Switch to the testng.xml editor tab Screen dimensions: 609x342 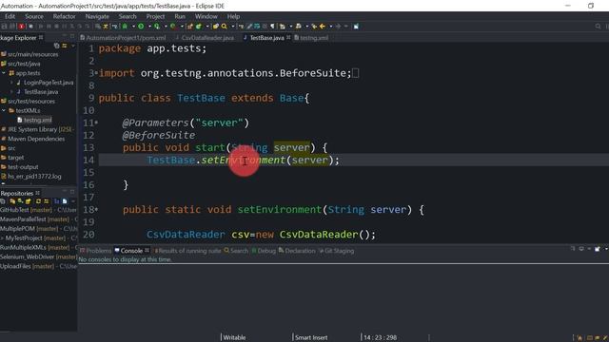(311, 38)
